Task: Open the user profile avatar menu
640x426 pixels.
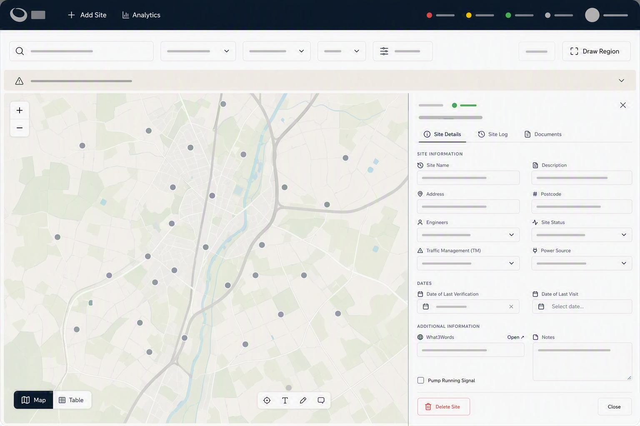Action: (592, 15)
